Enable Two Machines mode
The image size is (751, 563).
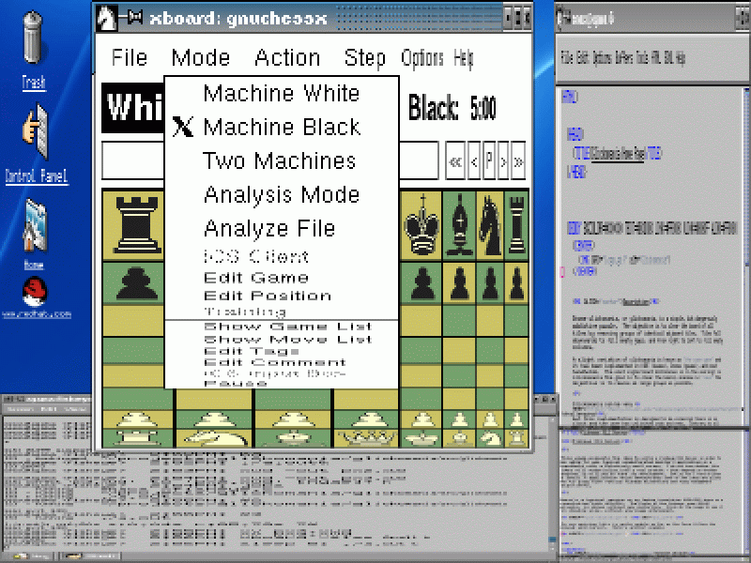point(280,160)
